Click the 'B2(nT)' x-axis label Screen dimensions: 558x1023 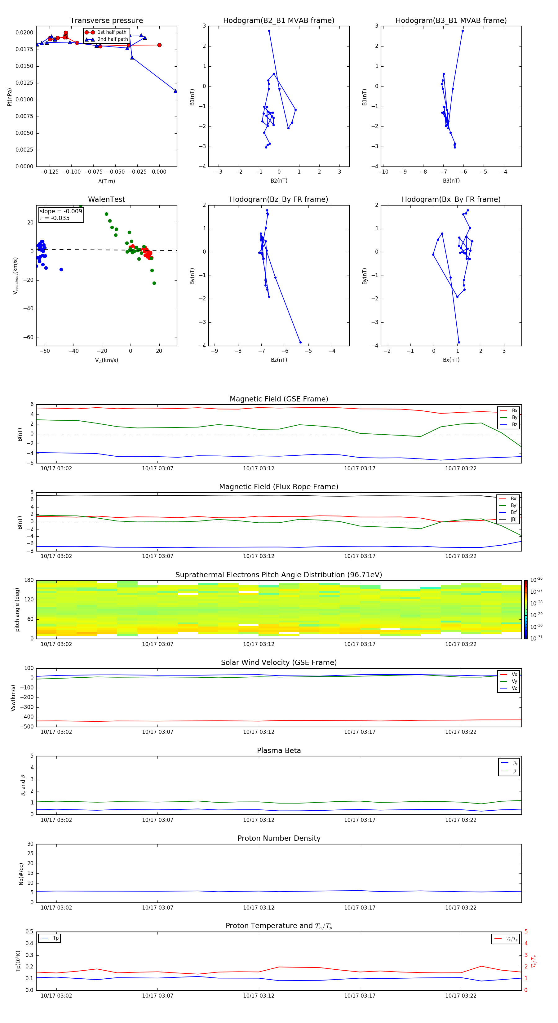coord(279,181)
